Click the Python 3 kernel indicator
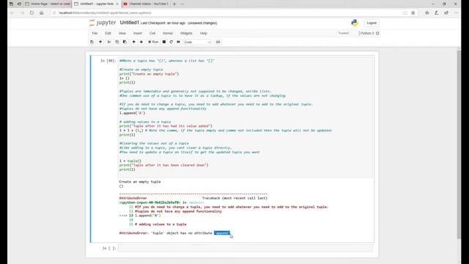This screenshot has height=264, width=469. (x=369, y=33)
